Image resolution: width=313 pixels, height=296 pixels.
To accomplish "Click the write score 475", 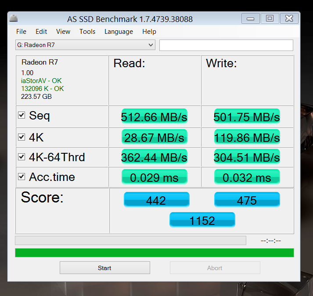I will 247,200.
